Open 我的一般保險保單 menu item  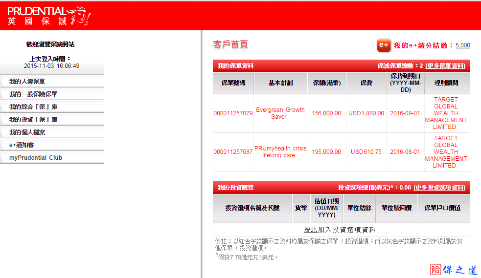tap(52, 94)
